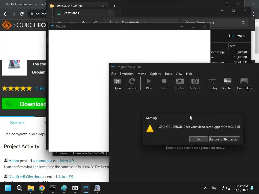
Task: Open the View menu in Dolphin
Action: tap(179, 74)
